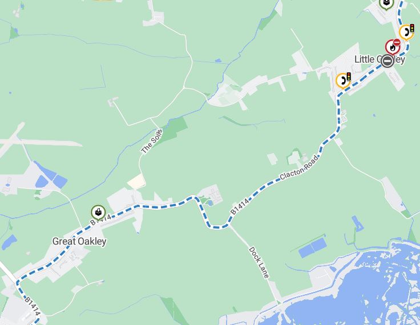Select the Little Oakley place label

coord(379,59)
